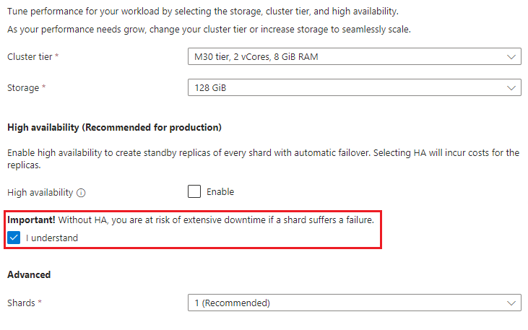Click the 'Shards' field label
The width and height of the screenshot is (528, 330).
tap(21, 303)
